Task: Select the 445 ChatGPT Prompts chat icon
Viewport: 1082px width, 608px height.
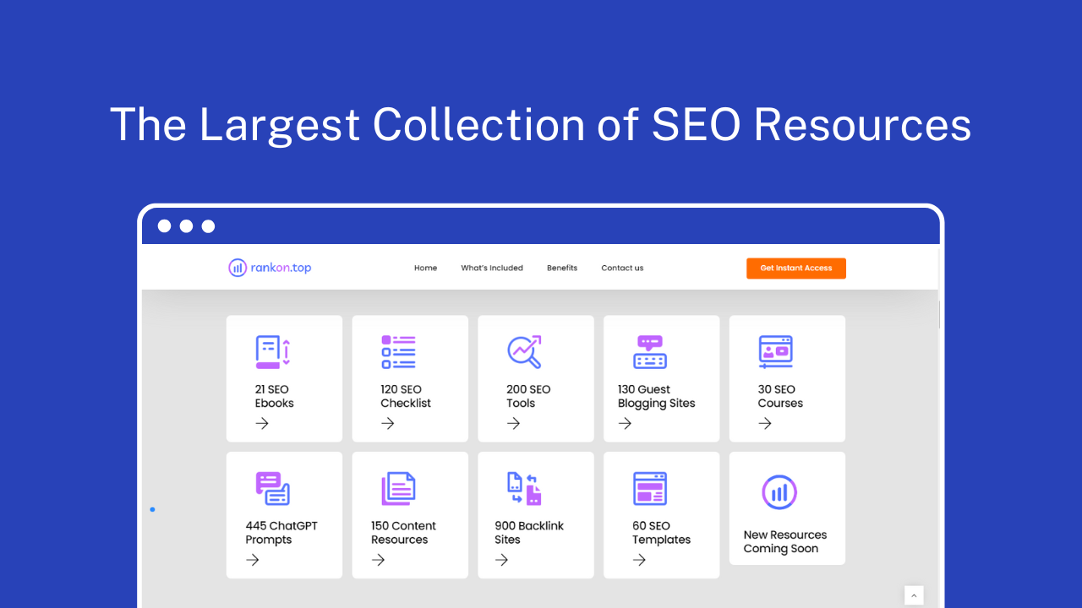Action: coord(272,488)
